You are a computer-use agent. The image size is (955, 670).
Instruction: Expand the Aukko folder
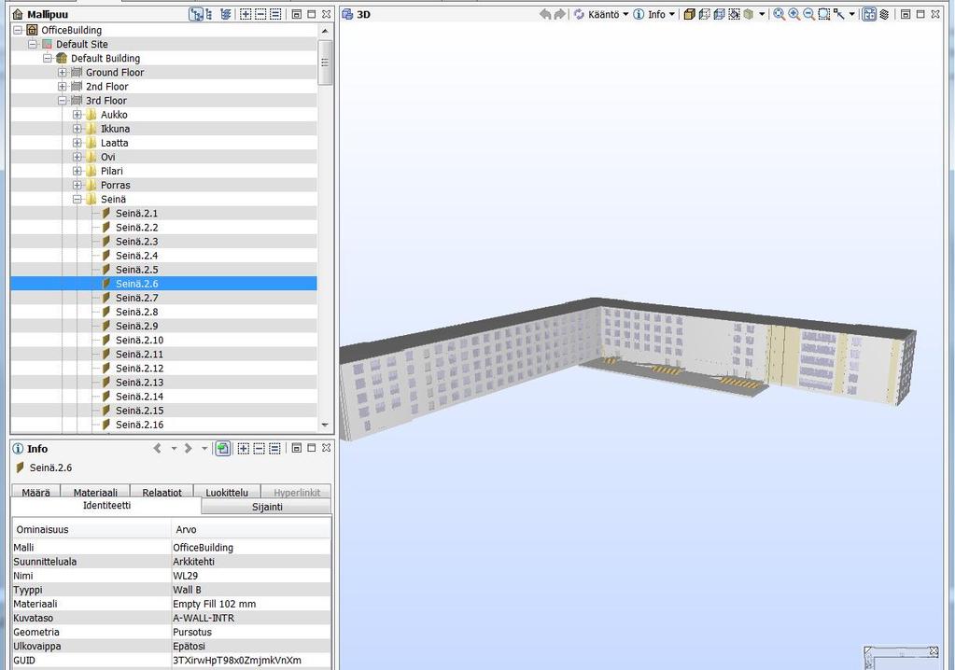(x=77, y=115)
